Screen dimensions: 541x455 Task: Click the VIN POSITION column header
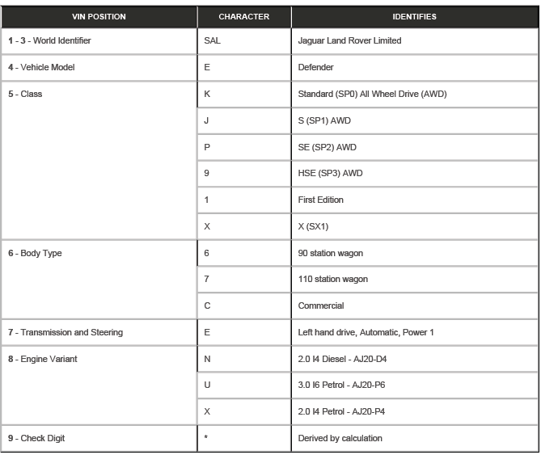click(x=98, y=16)
